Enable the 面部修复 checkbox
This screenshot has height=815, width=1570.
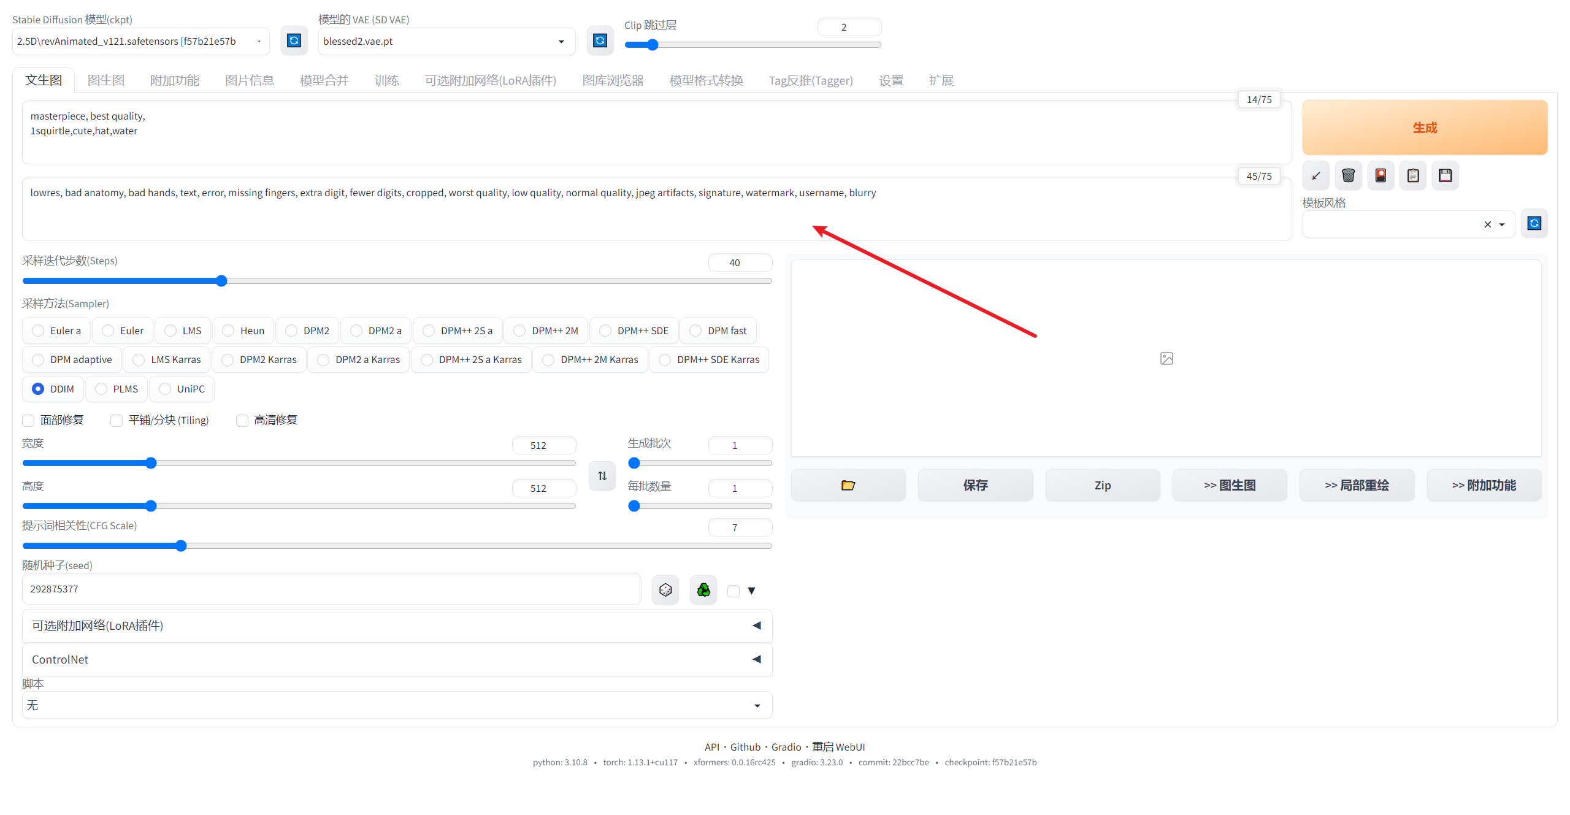pos(29,420)
